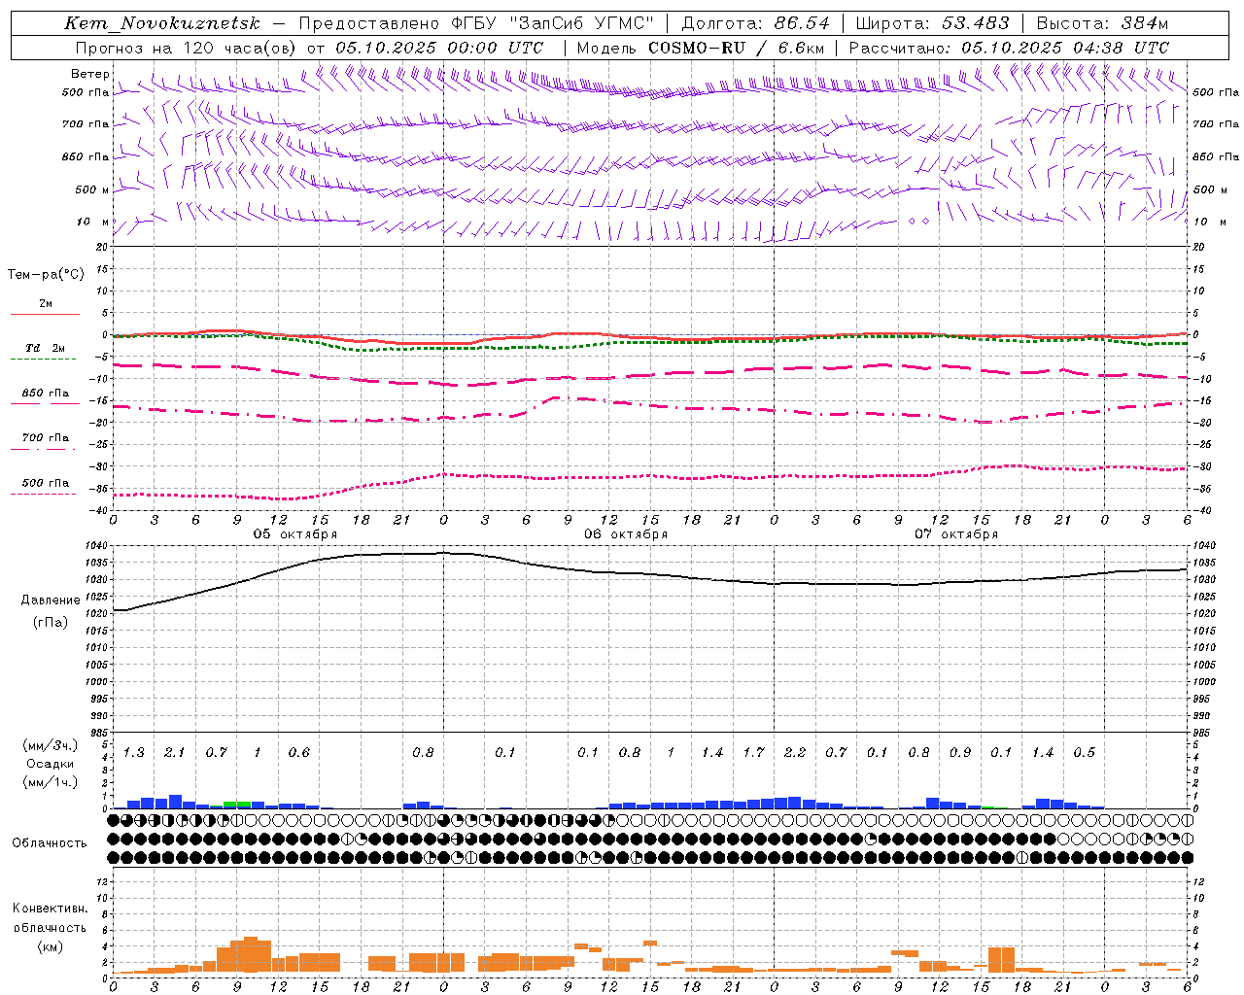1244x995 pixels.
Task: Select the 'Широта: 53.483' header field
Action: 933,23
